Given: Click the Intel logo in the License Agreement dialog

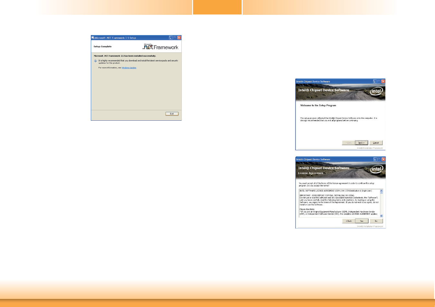Looking at the screenshot, I should point(377,169).
